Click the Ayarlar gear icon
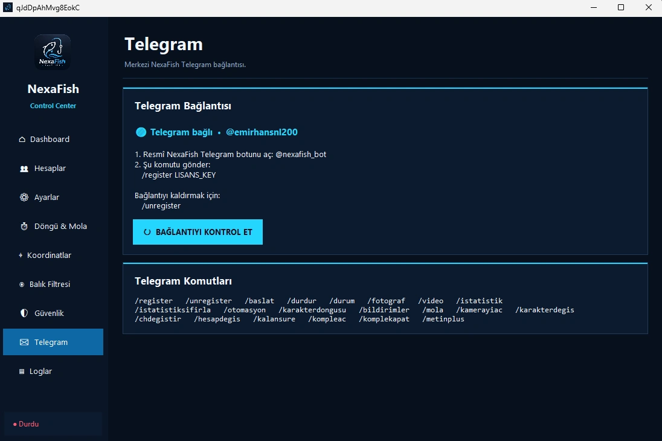Viewport: 662px width, 441px height. pyautogui.click(x=24, y=198)
